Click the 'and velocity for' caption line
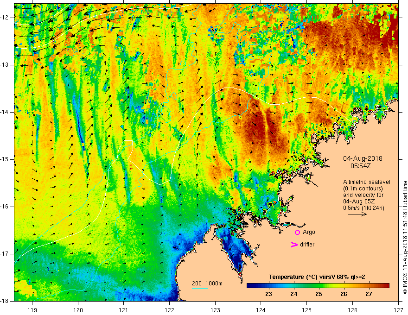408x315 pixels. pyautogui.click(x=363, y=195)
